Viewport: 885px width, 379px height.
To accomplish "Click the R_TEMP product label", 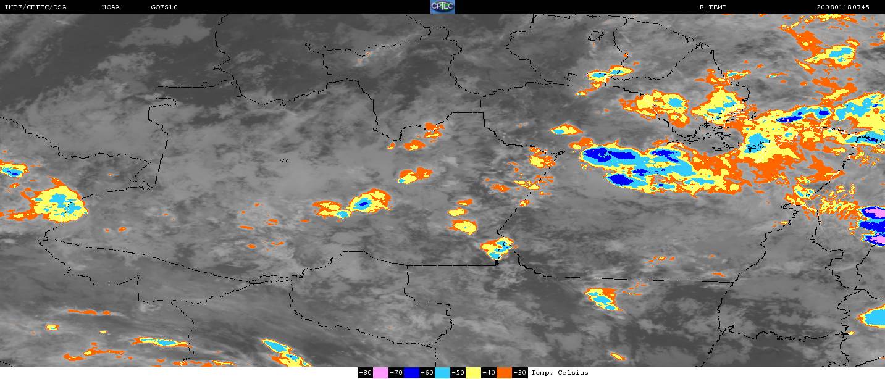I will click(x=713, y=7).
